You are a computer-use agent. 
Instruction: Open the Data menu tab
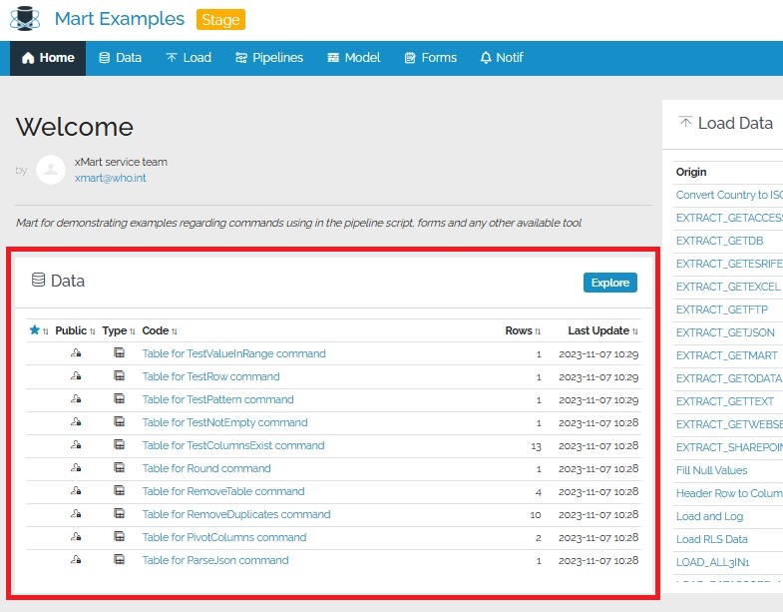click(x=120, y=58)
